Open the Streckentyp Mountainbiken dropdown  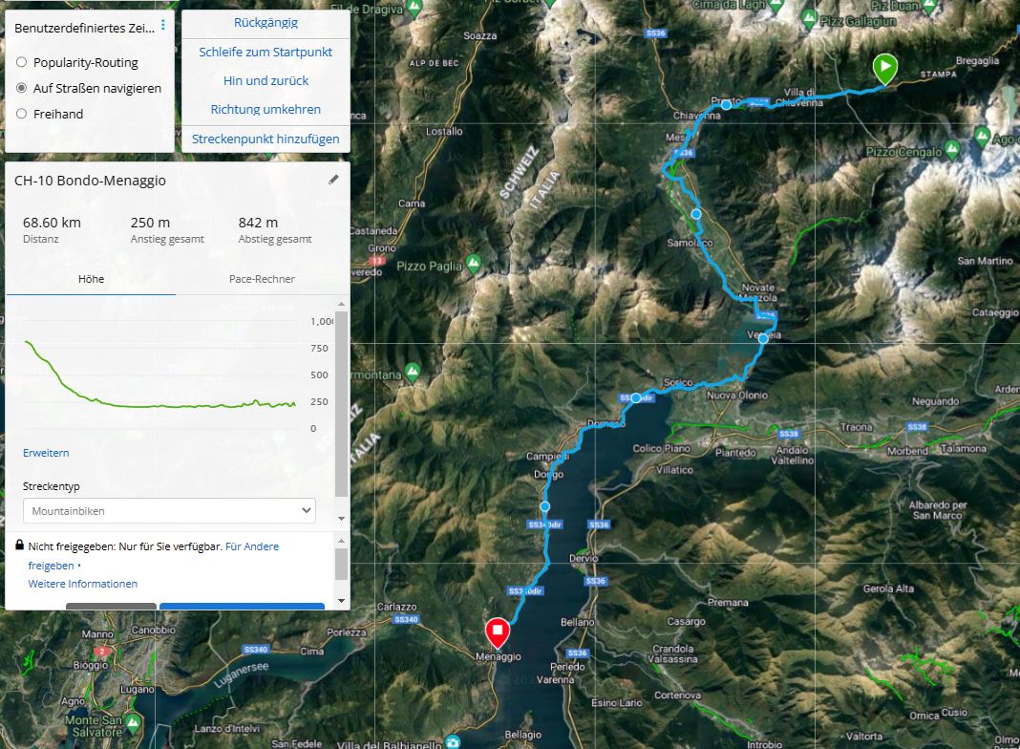tap(169, 511)
